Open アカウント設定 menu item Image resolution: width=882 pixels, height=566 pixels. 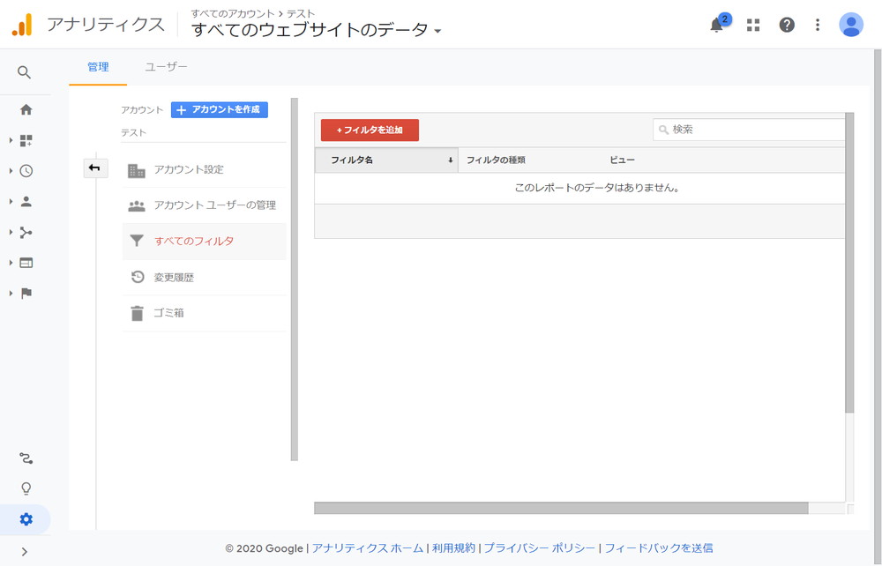[x=205, y=170]
